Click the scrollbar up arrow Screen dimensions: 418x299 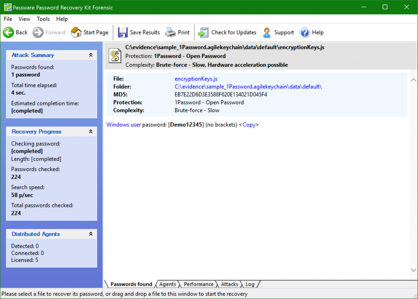tap(413, 80)
